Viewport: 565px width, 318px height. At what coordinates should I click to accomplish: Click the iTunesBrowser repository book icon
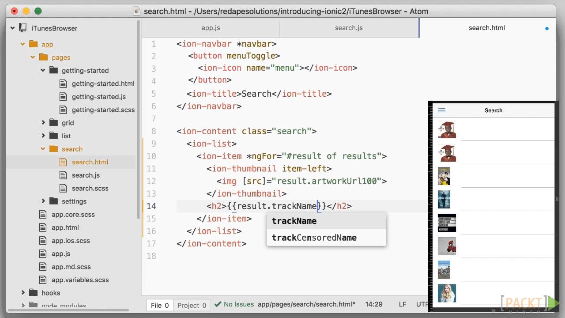click(x=23, y=28)
